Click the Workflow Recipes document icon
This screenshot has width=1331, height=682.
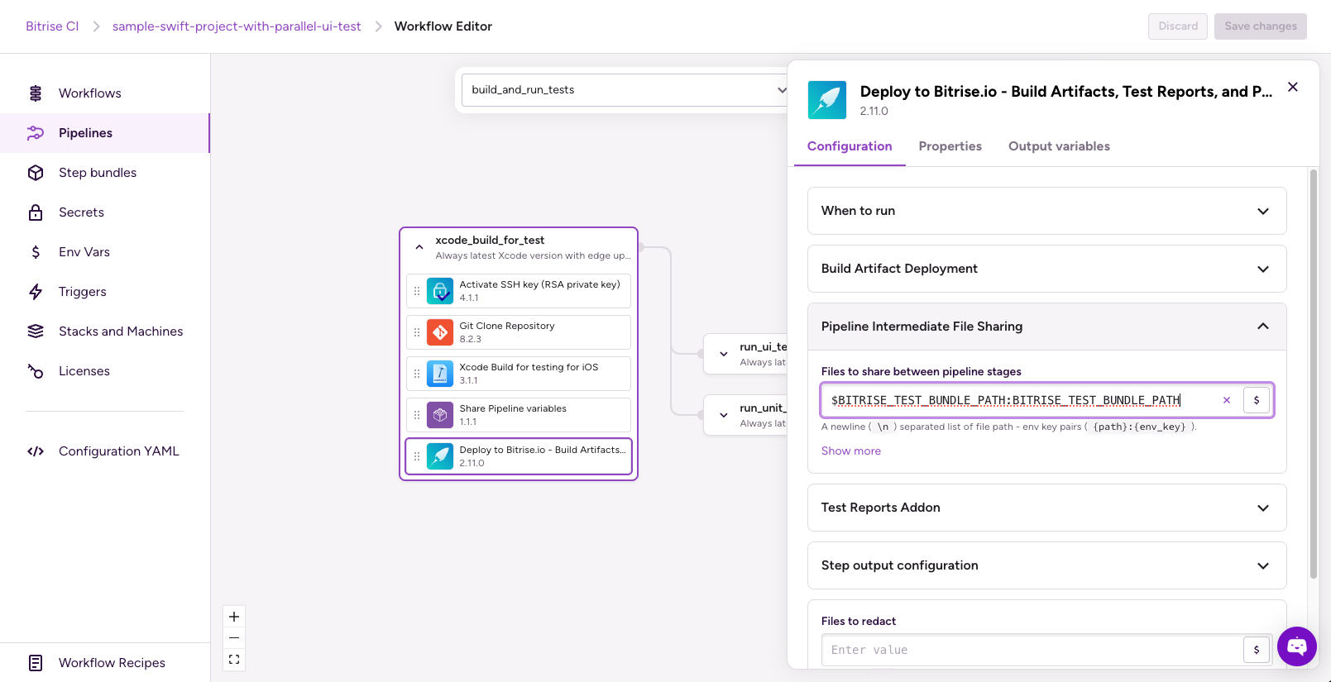tap(36, 663)
